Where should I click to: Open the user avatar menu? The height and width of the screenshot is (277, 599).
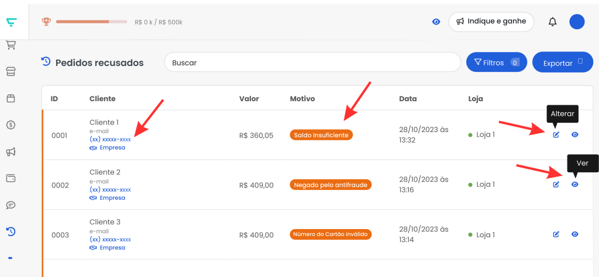(577, 22)
